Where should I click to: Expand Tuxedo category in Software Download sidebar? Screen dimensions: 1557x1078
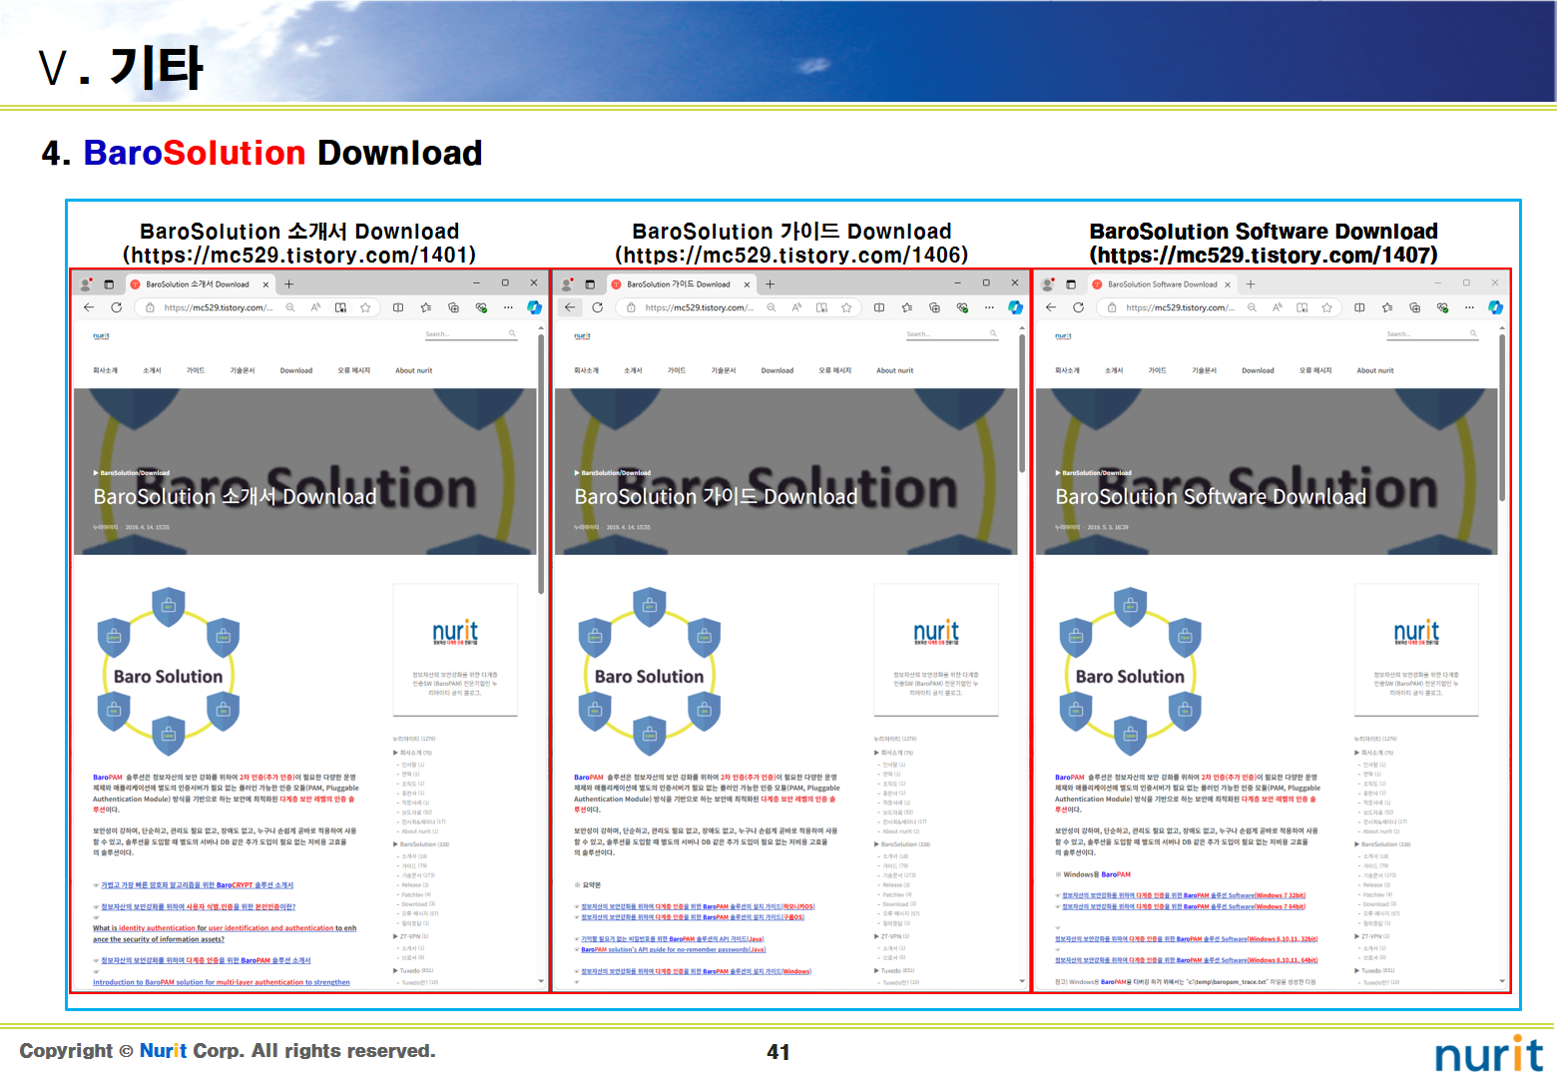pyautogui.click(x=1375, y=970)
